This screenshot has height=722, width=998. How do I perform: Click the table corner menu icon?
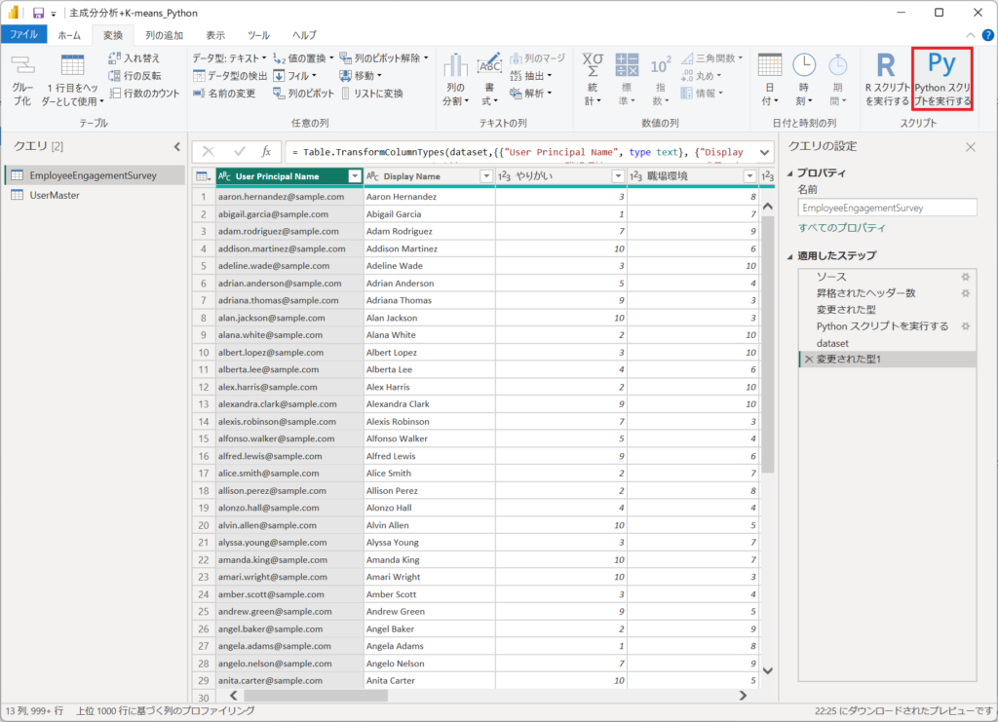[203, 176]
